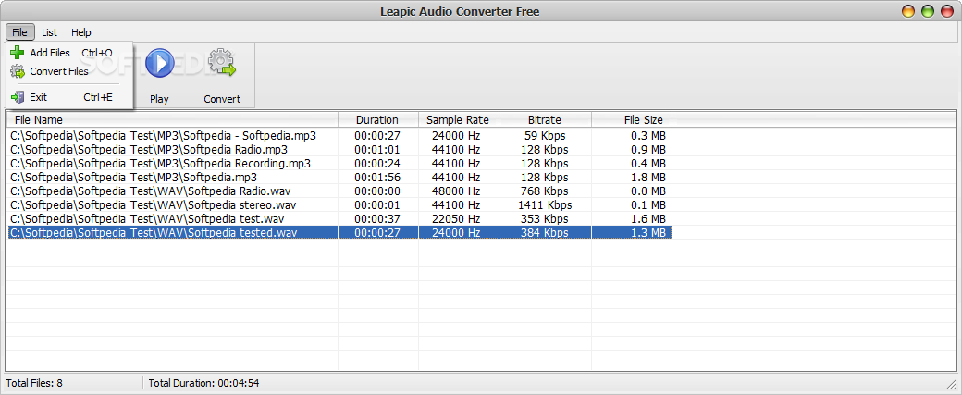Choose Exit from the File menu
The height and width of the screenshot is (395, 962).
pos(68,97)
